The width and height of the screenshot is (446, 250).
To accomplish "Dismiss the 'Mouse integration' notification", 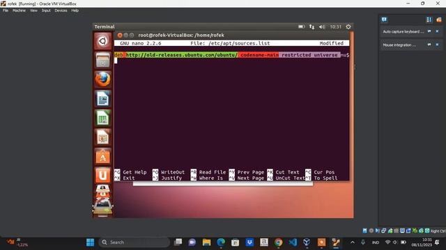I will coord(437,44).
